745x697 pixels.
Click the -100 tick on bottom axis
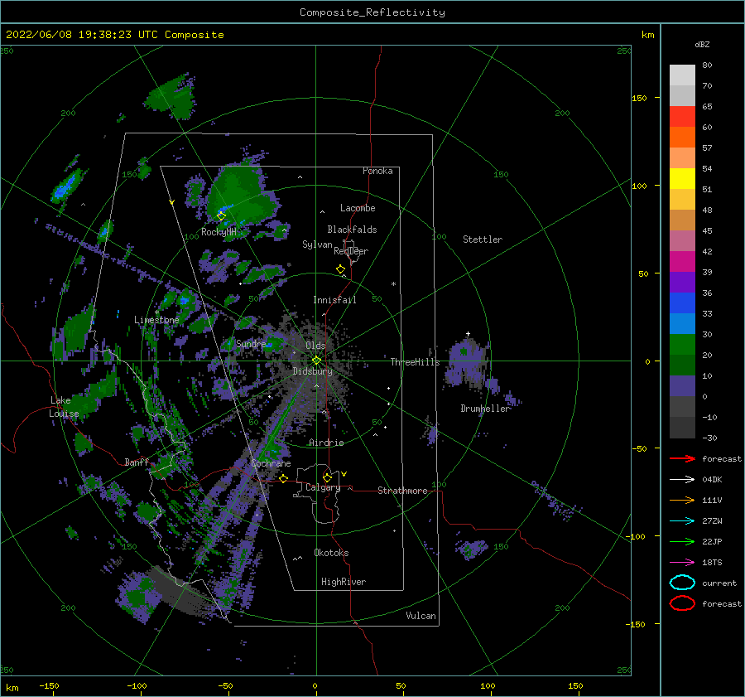tap(137, 686)
